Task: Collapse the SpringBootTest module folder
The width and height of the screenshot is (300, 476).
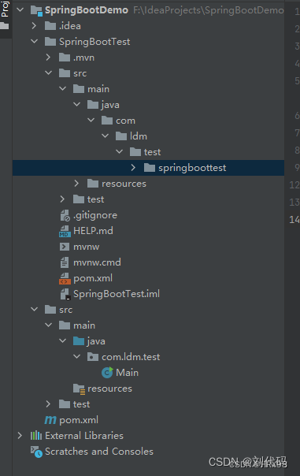Action: pos(35,41)
